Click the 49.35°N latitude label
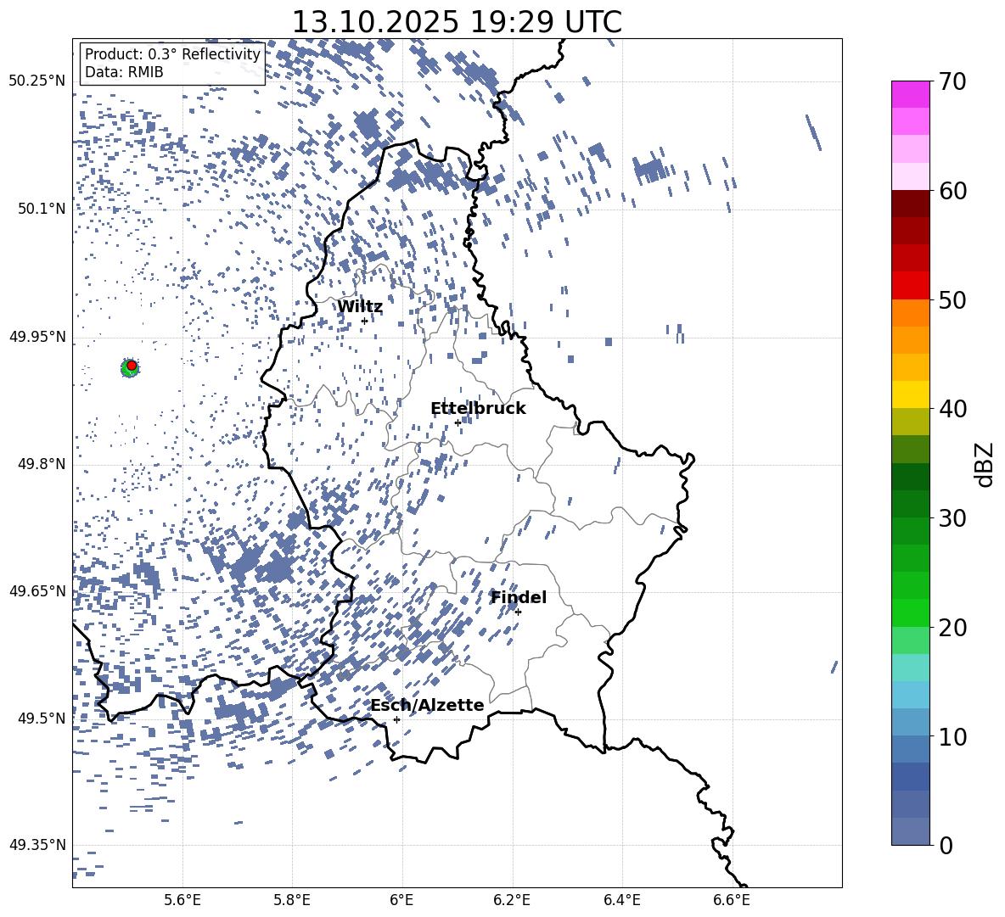The width and height of the screenshot is (1005, 917). pos(37,845)
